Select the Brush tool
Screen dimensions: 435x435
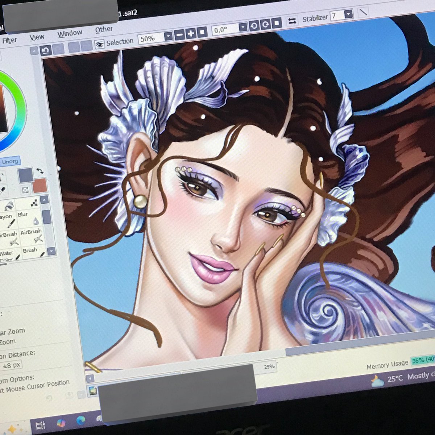(x=33, y=252)
